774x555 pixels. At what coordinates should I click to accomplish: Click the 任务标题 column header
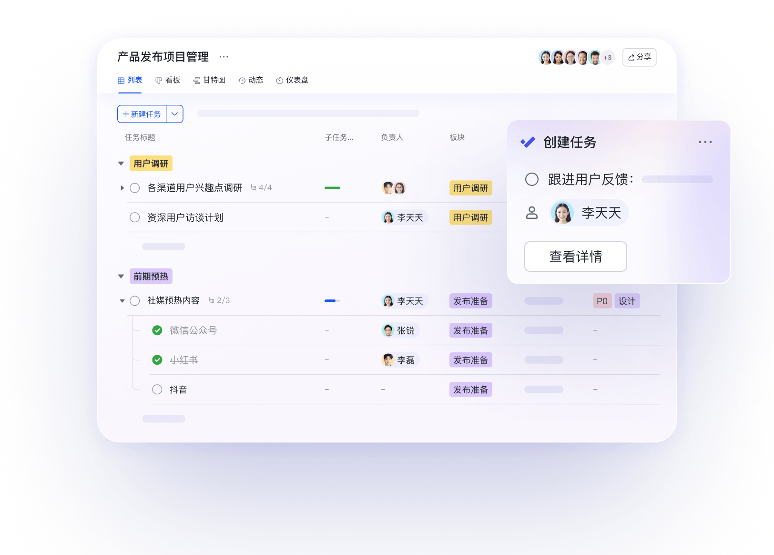(140, 137)
